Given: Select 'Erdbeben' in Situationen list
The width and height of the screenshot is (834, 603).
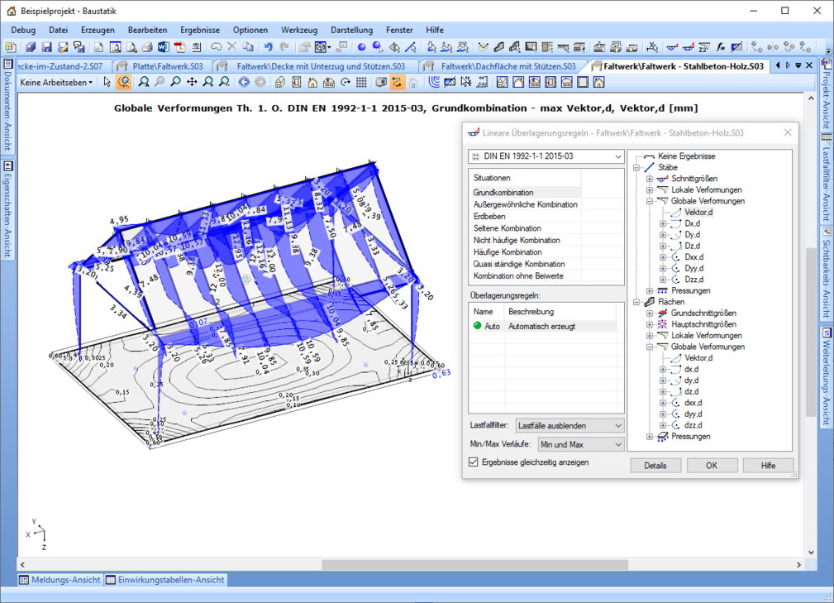Looking at the screenshot, I should pos(488,217).
